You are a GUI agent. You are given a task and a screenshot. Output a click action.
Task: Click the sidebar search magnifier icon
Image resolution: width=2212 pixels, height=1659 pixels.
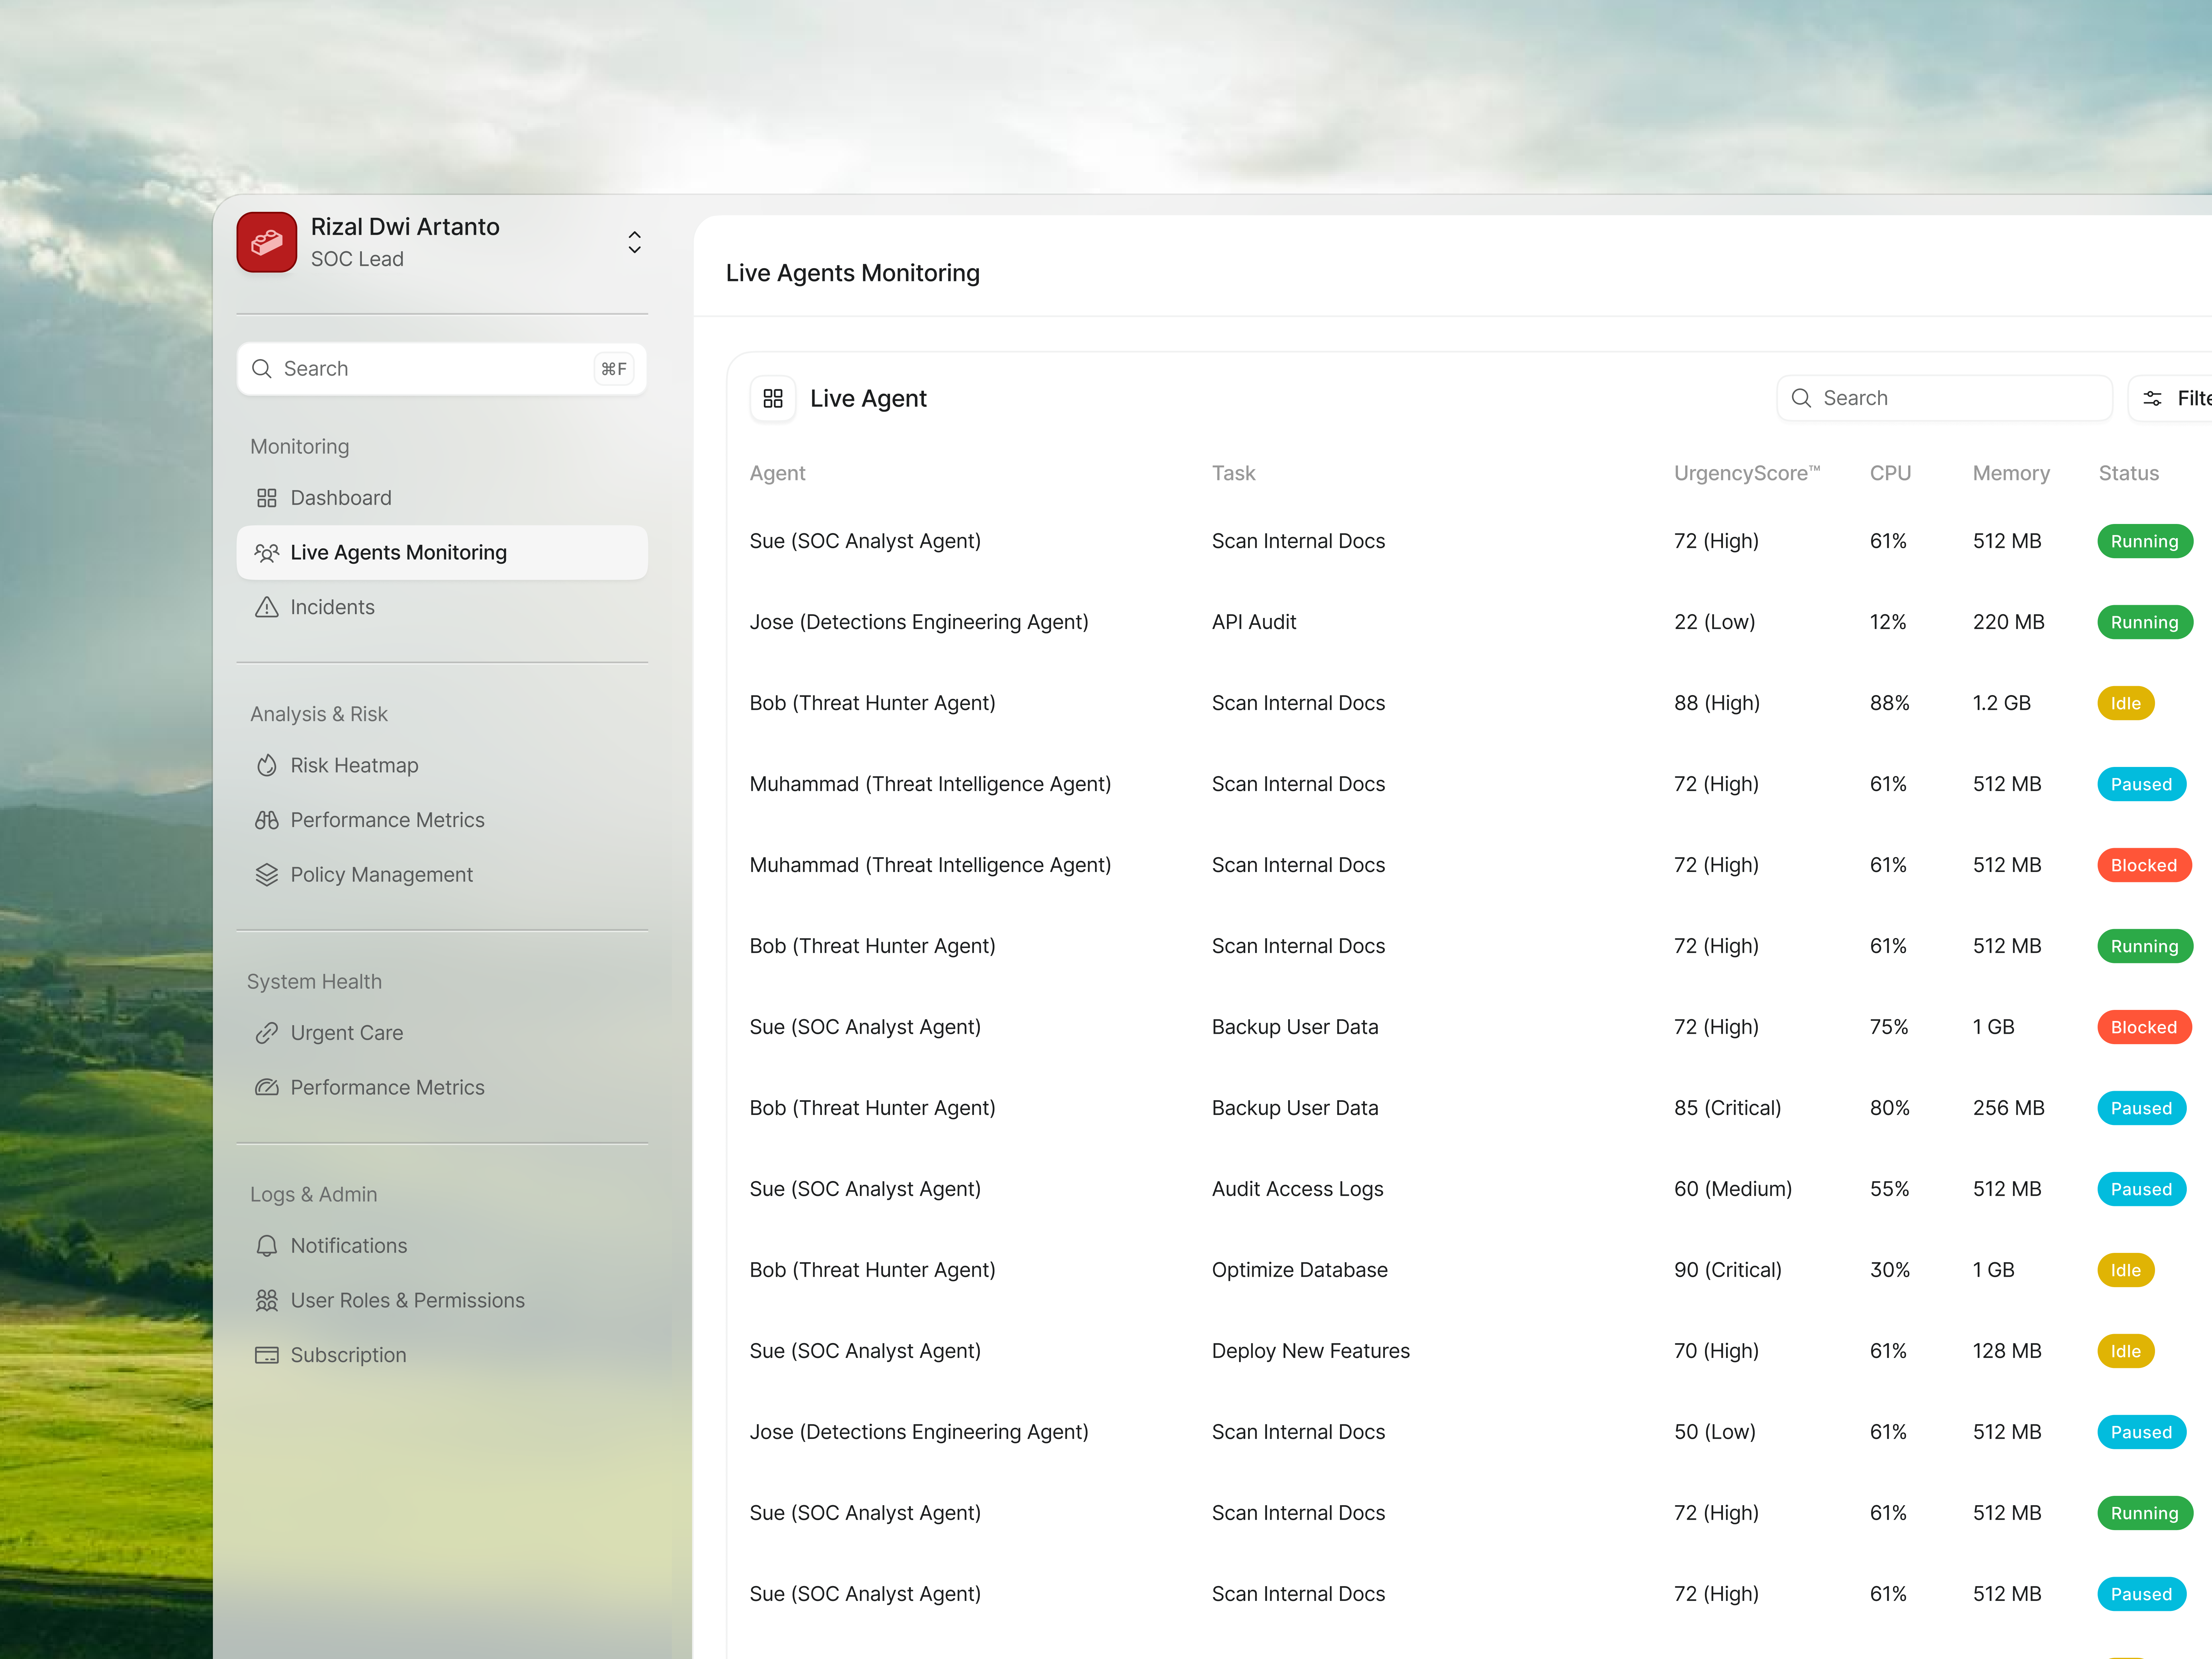pos(262,369)
